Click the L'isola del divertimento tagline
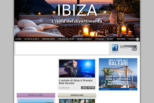The image size is (154, 103). (77, 21)
